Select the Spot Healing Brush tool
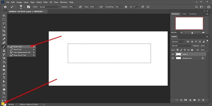 [4, 43]
